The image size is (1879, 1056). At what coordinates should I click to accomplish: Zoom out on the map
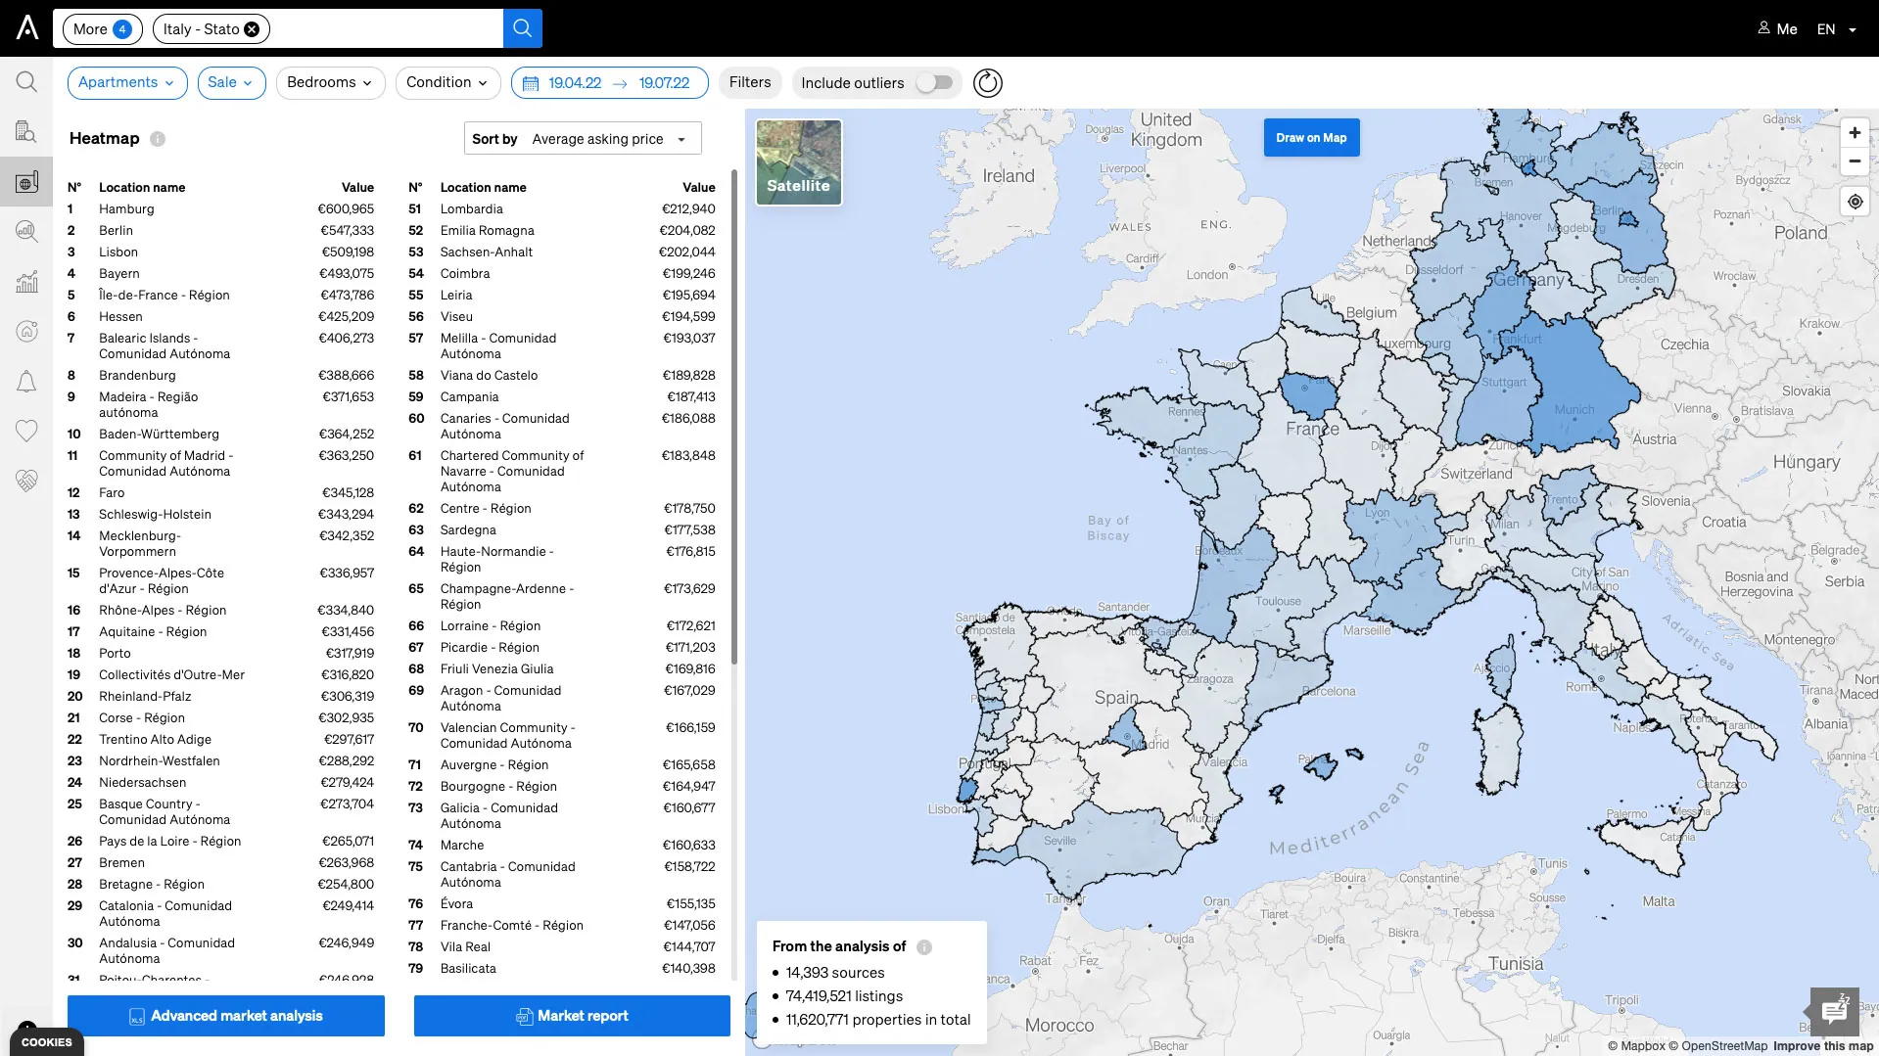1855,161
